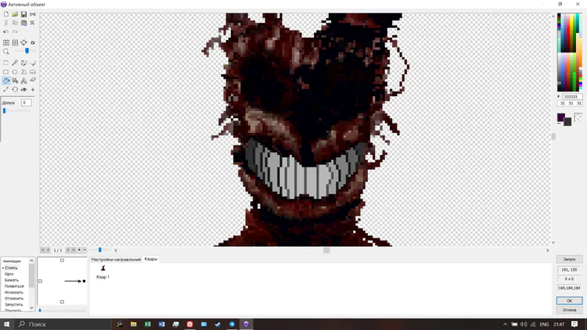Select the left direction box

click(41, 281)
